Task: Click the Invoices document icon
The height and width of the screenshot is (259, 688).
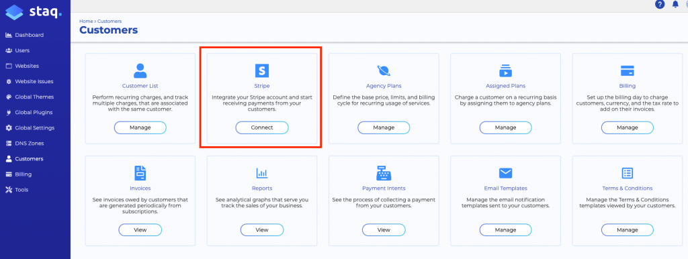Action: pos(140,173)
